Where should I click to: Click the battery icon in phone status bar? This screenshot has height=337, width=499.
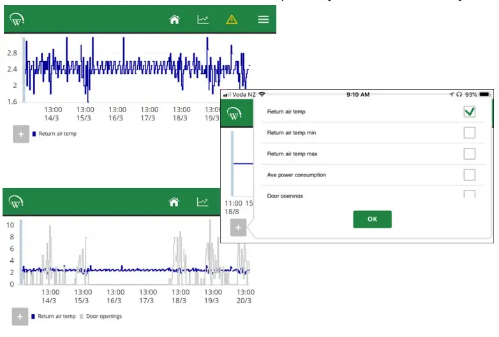(485, 94)
